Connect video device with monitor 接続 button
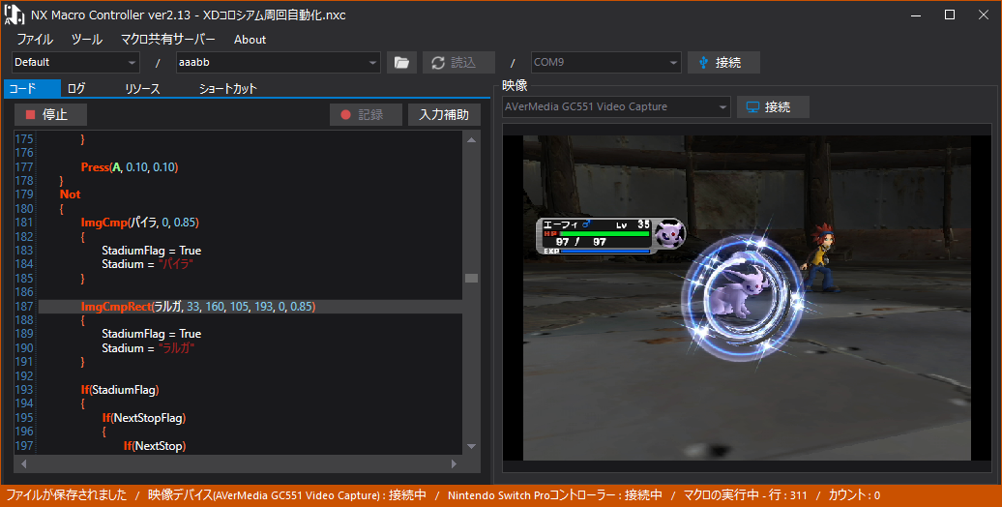 (773, 106)
